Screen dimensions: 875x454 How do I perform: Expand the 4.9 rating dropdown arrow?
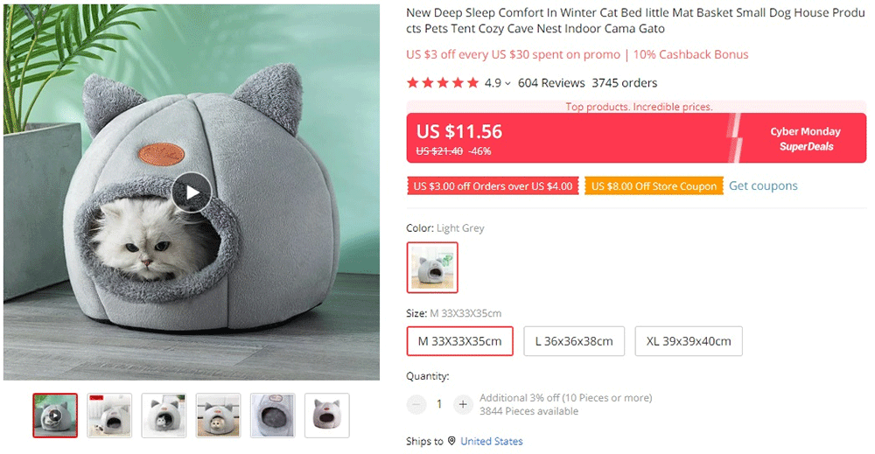point(508,84)
